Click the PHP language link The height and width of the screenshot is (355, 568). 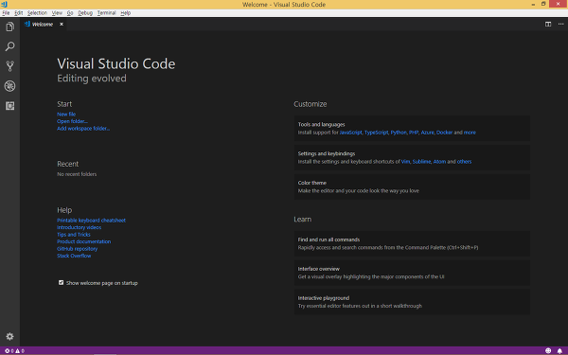click(x=414, y=133)
